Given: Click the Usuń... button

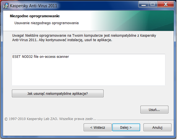Looking at the screenshot, I should point(154,110).
